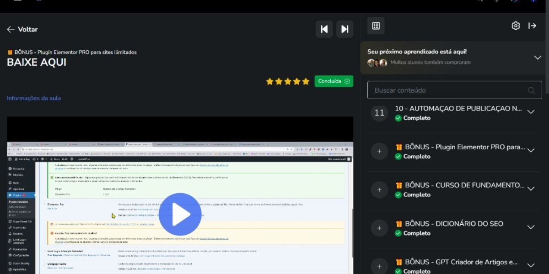Collapse sidebar with the exit arrow icon

pyautogui.click(x=532, y=26)
